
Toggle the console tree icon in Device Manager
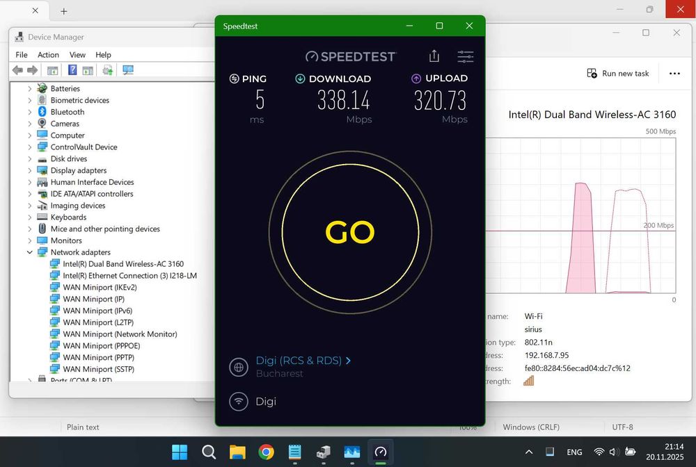52,70
